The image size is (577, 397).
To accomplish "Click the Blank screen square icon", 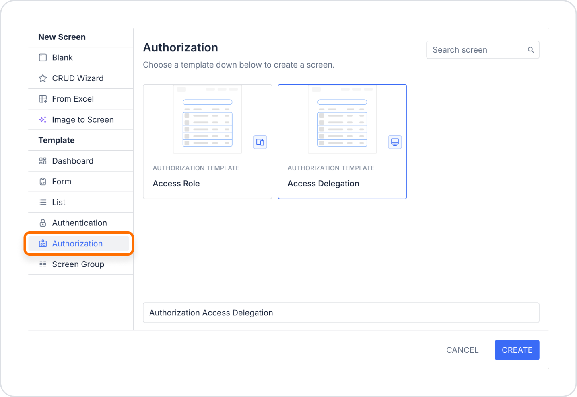I will tap(43, 57).
